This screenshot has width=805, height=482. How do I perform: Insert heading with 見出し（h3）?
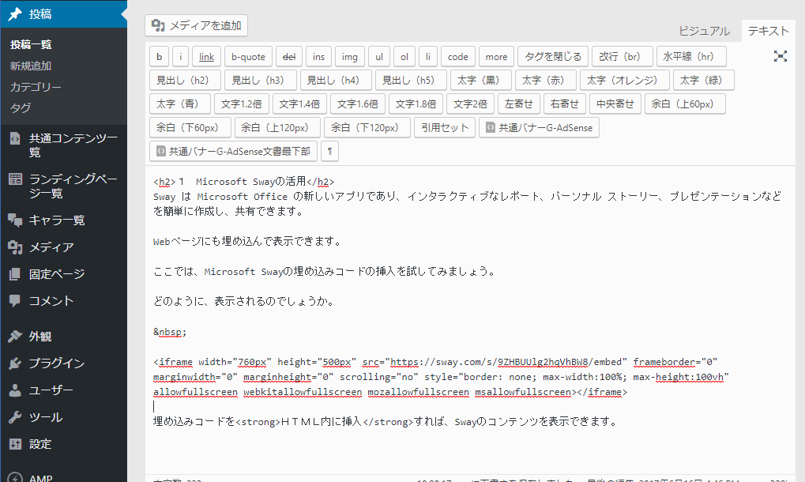pos(261,80)
